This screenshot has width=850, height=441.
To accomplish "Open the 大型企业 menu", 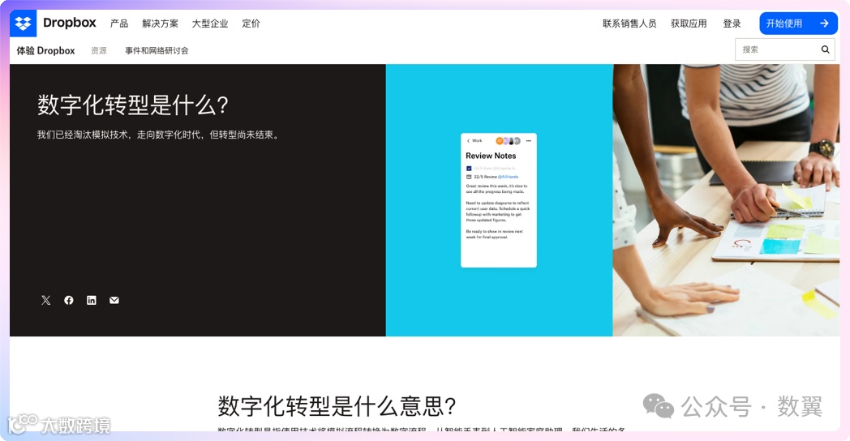I will coord(210,24).
